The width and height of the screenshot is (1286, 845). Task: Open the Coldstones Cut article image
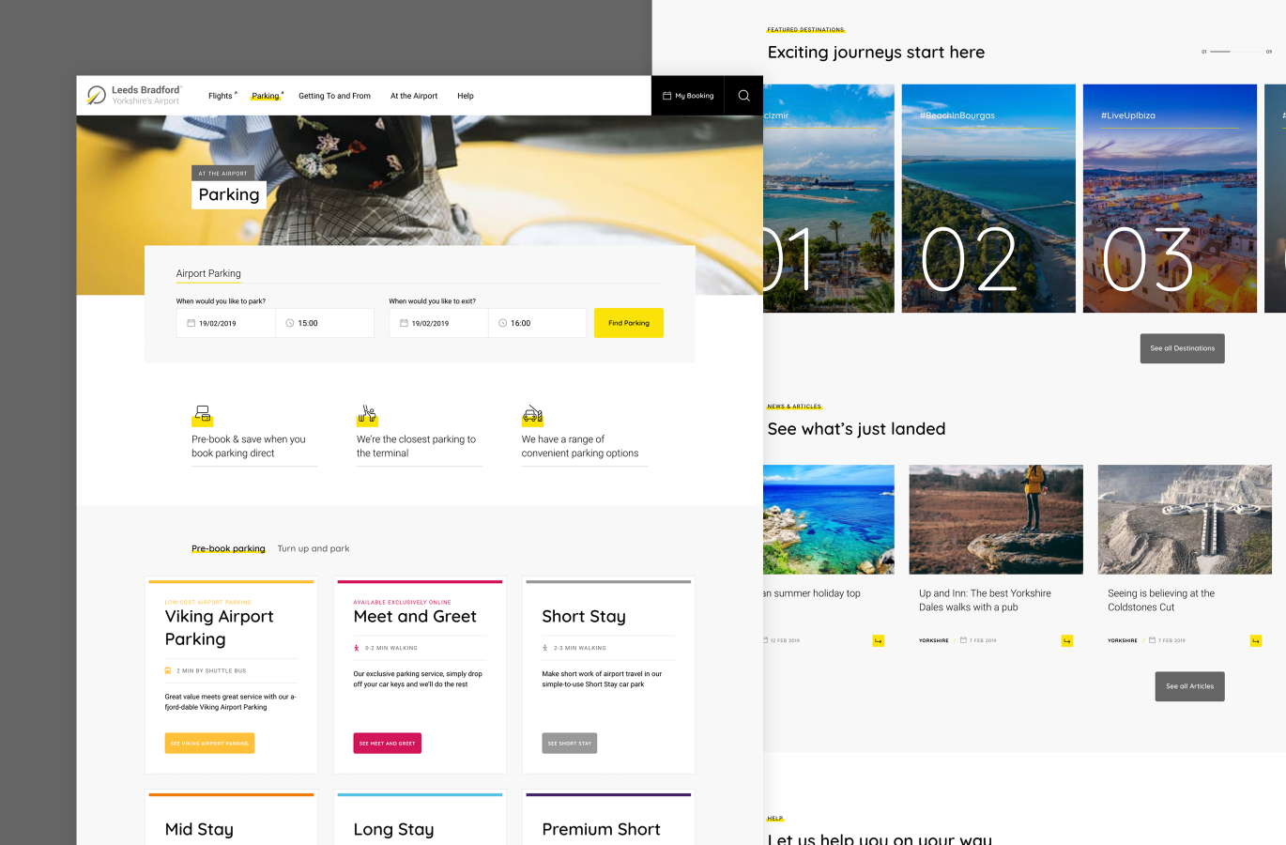[1185, 519]
